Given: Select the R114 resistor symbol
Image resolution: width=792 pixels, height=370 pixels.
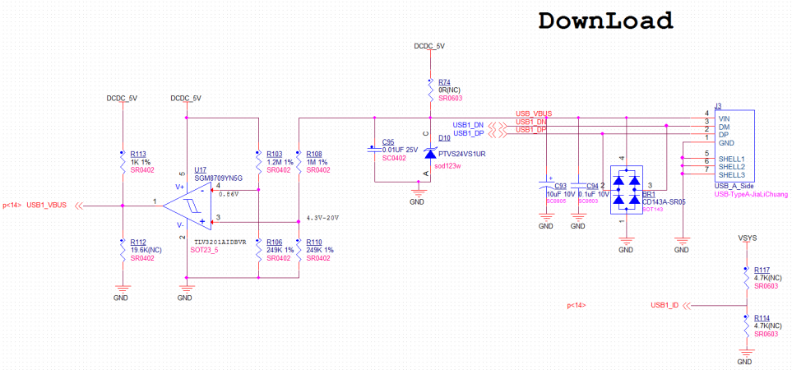Looking at the screenshot, I should (x=746, y=327).
